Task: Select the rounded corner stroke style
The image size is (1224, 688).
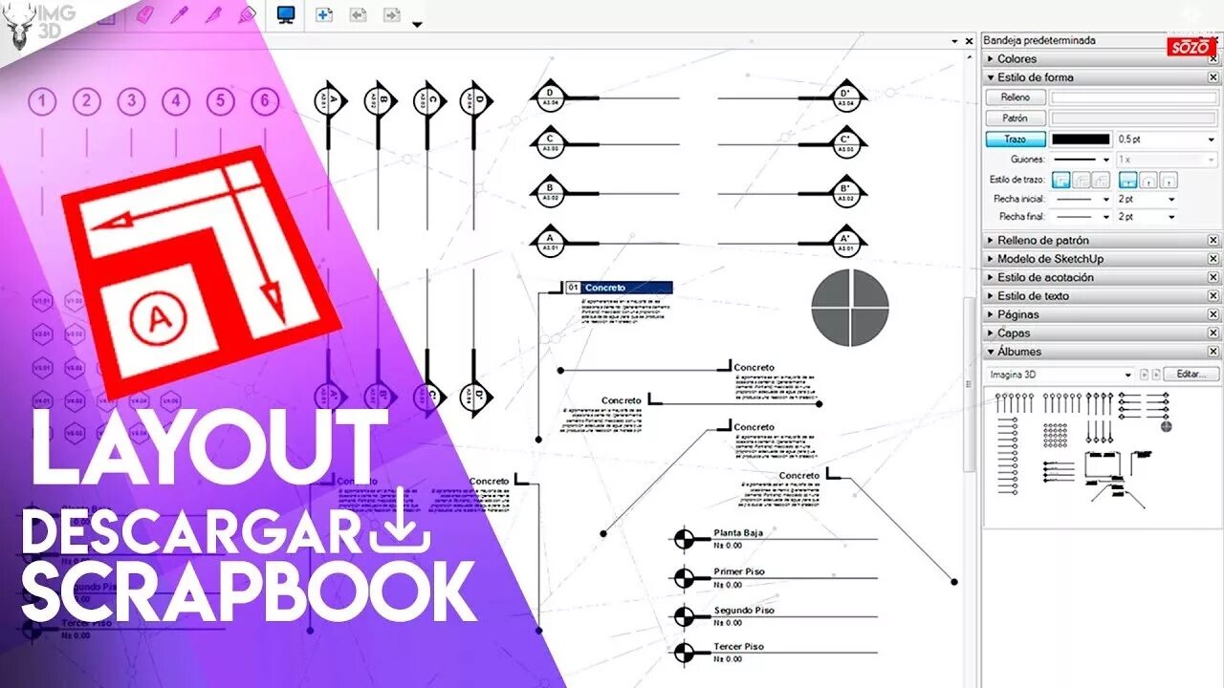Action: tap(1082, 180)
